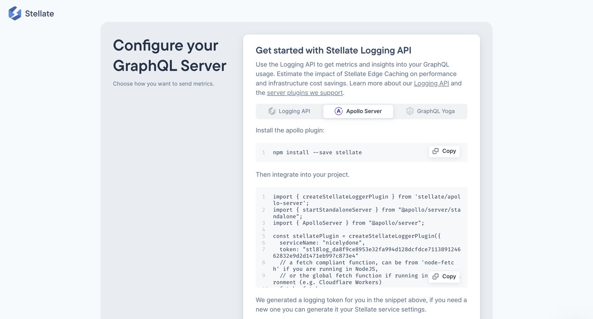Click the text Choose how you want to send metrics
593x319 pixels.
pos(164,84)
